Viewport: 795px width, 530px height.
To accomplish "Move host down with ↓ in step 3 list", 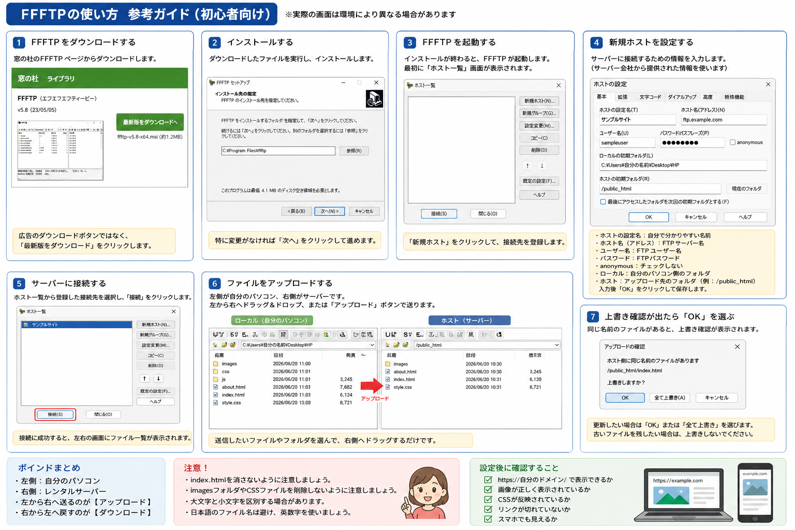I will (542, 166).
